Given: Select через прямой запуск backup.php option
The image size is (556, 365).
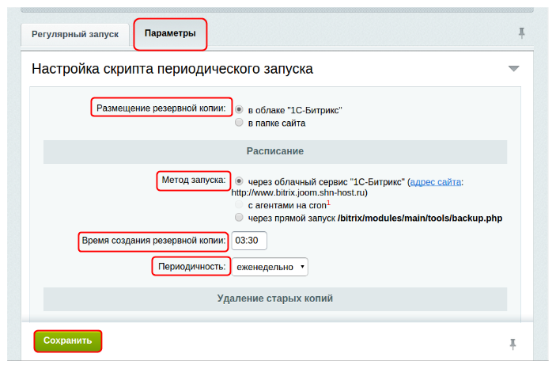Looking at the screenshot, I should tap(239, 217).
